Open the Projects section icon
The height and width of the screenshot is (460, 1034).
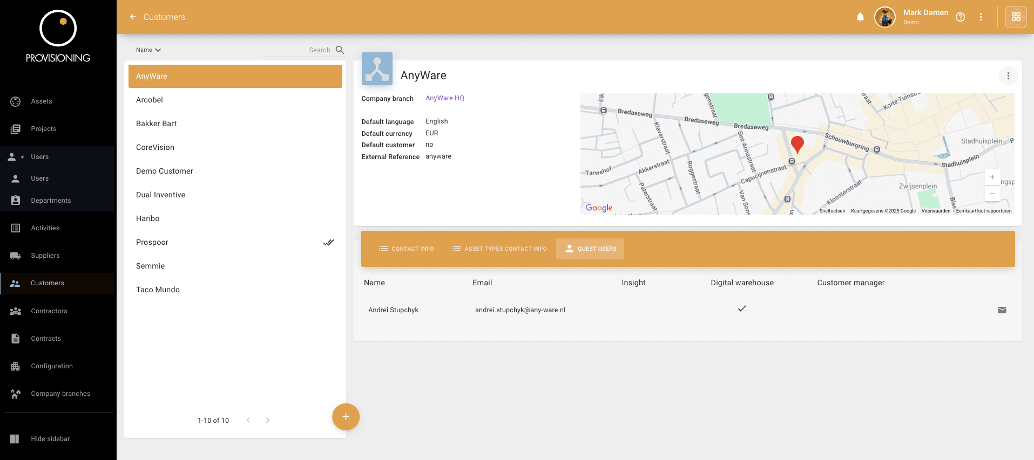click(x=16, y=129)
